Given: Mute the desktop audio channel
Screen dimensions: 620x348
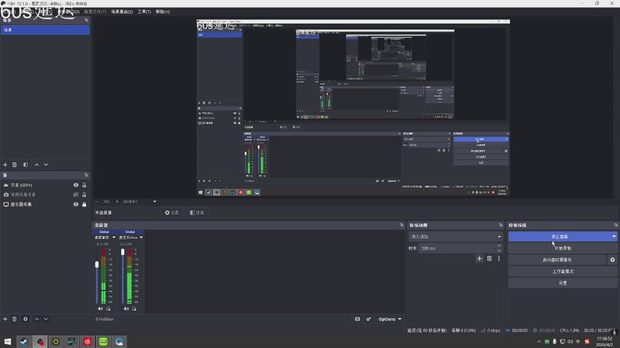Looking at the screenshot, I should coord(100,309).
